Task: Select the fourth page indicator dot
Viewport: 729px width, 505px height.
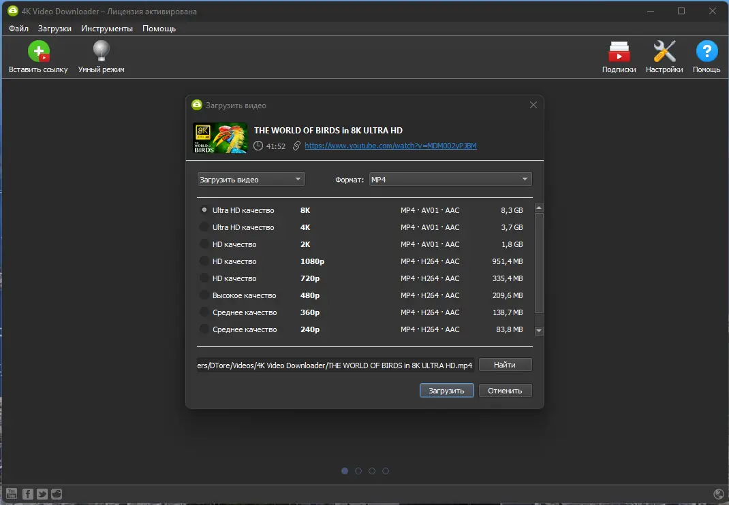Action: (x=386, y=470)
